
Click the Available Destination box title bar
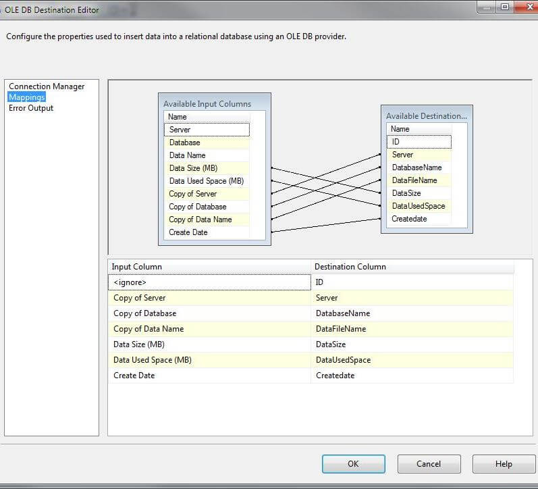(x=427, y=115)
